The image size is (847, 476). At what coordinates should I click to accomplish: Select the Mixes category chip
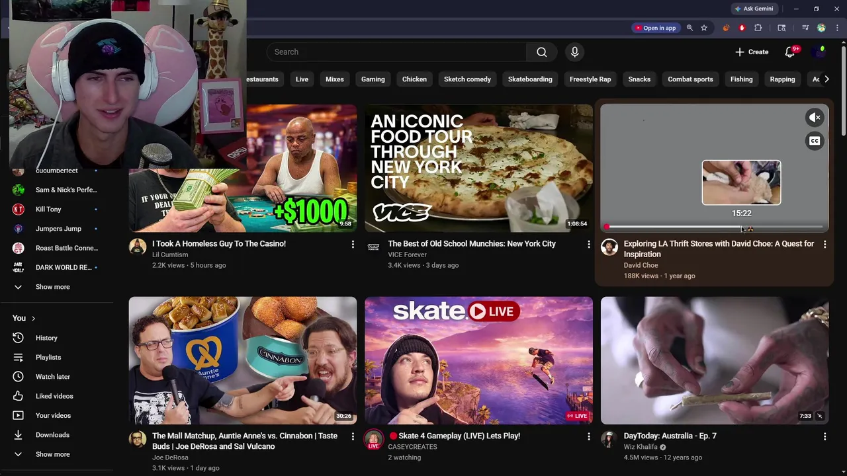[335, 79]
